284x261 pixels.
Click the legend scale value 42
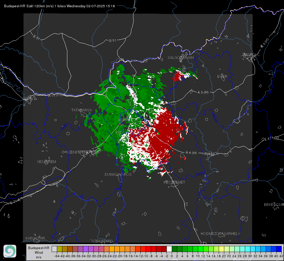tap(281, 256)
